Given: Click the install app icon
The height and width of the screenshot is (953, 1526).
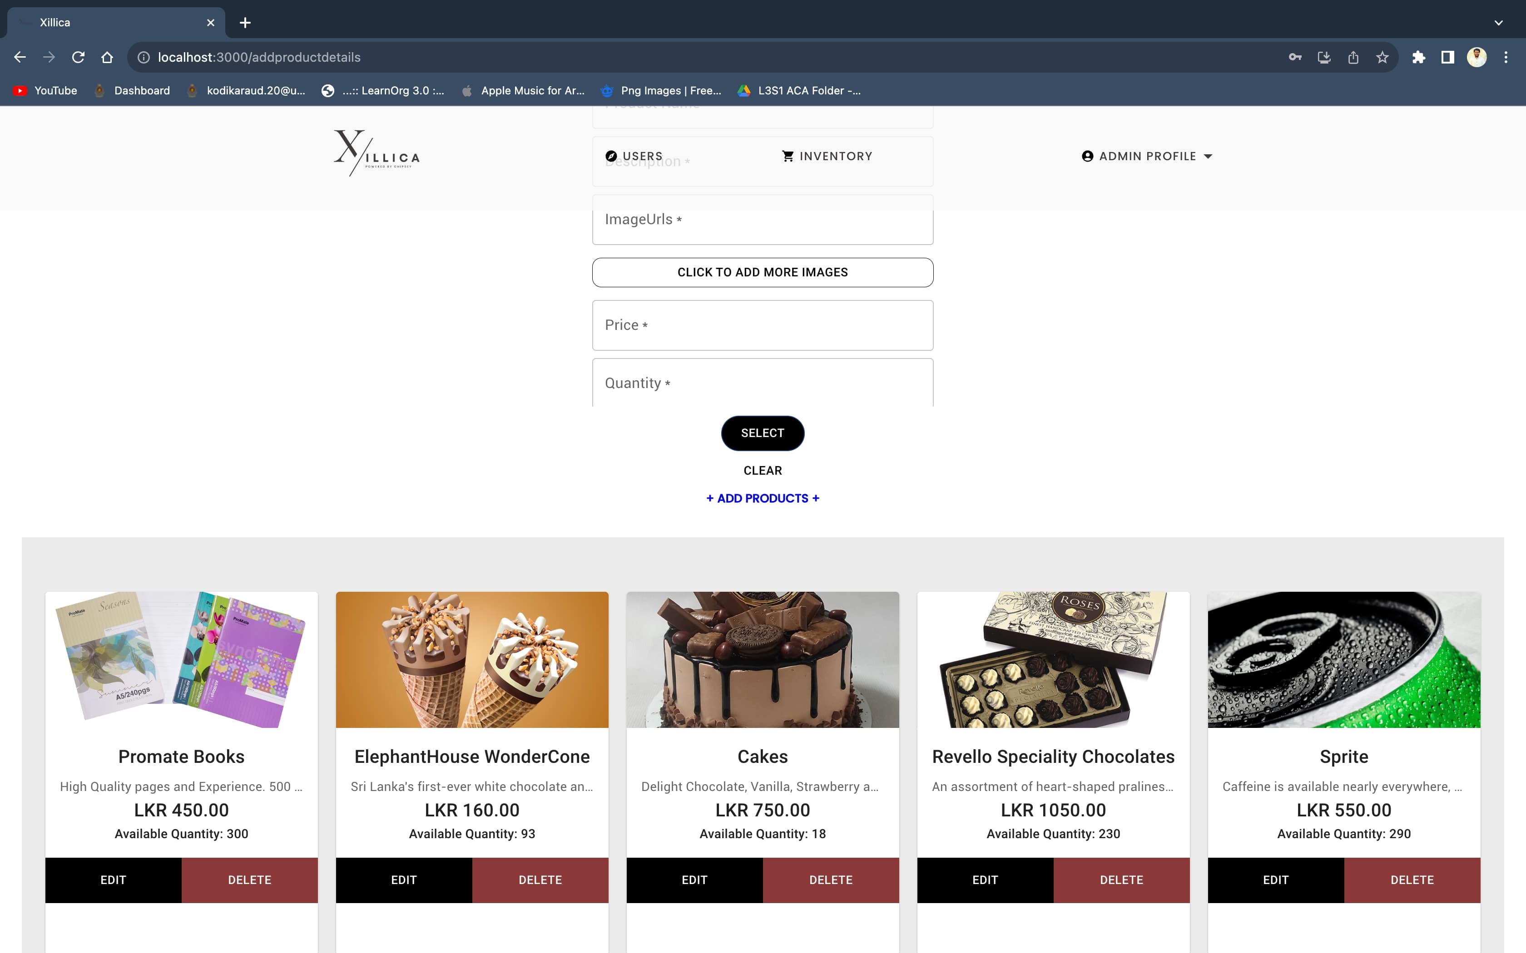Looking at the screenshot, I should (x=1324, y=57).
